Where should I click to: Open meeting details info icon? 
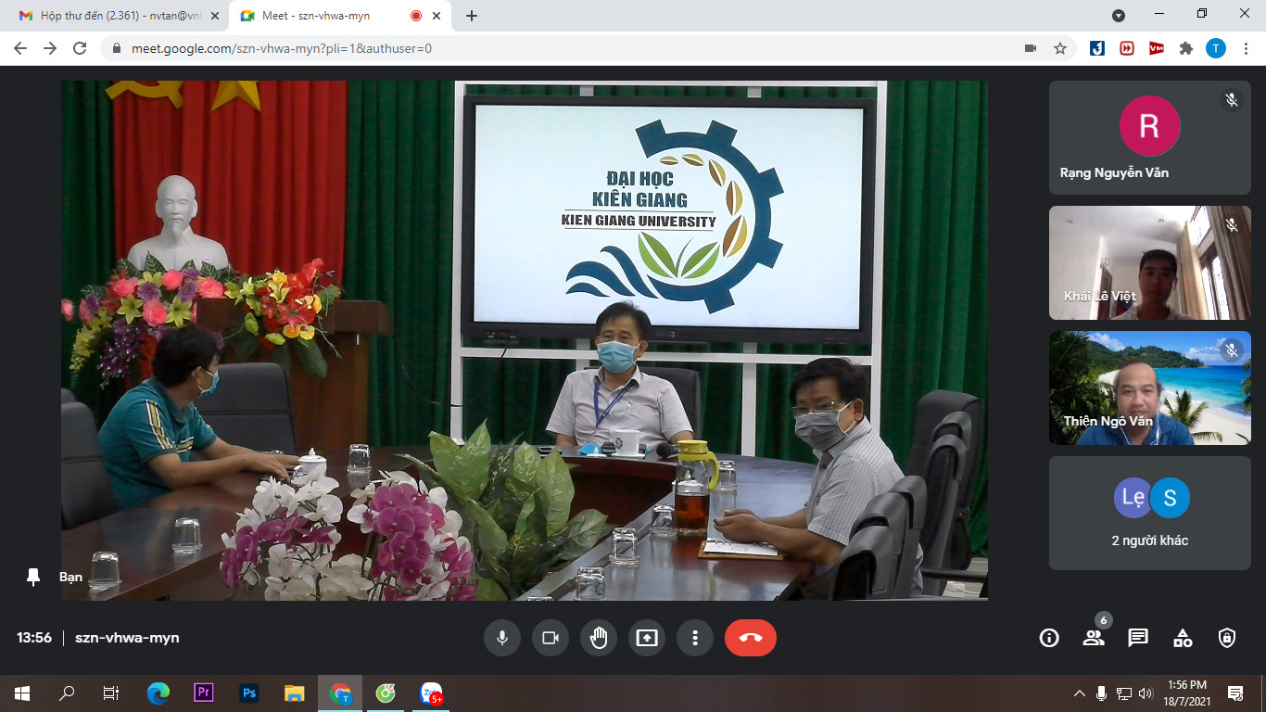tap(1049, 638)
